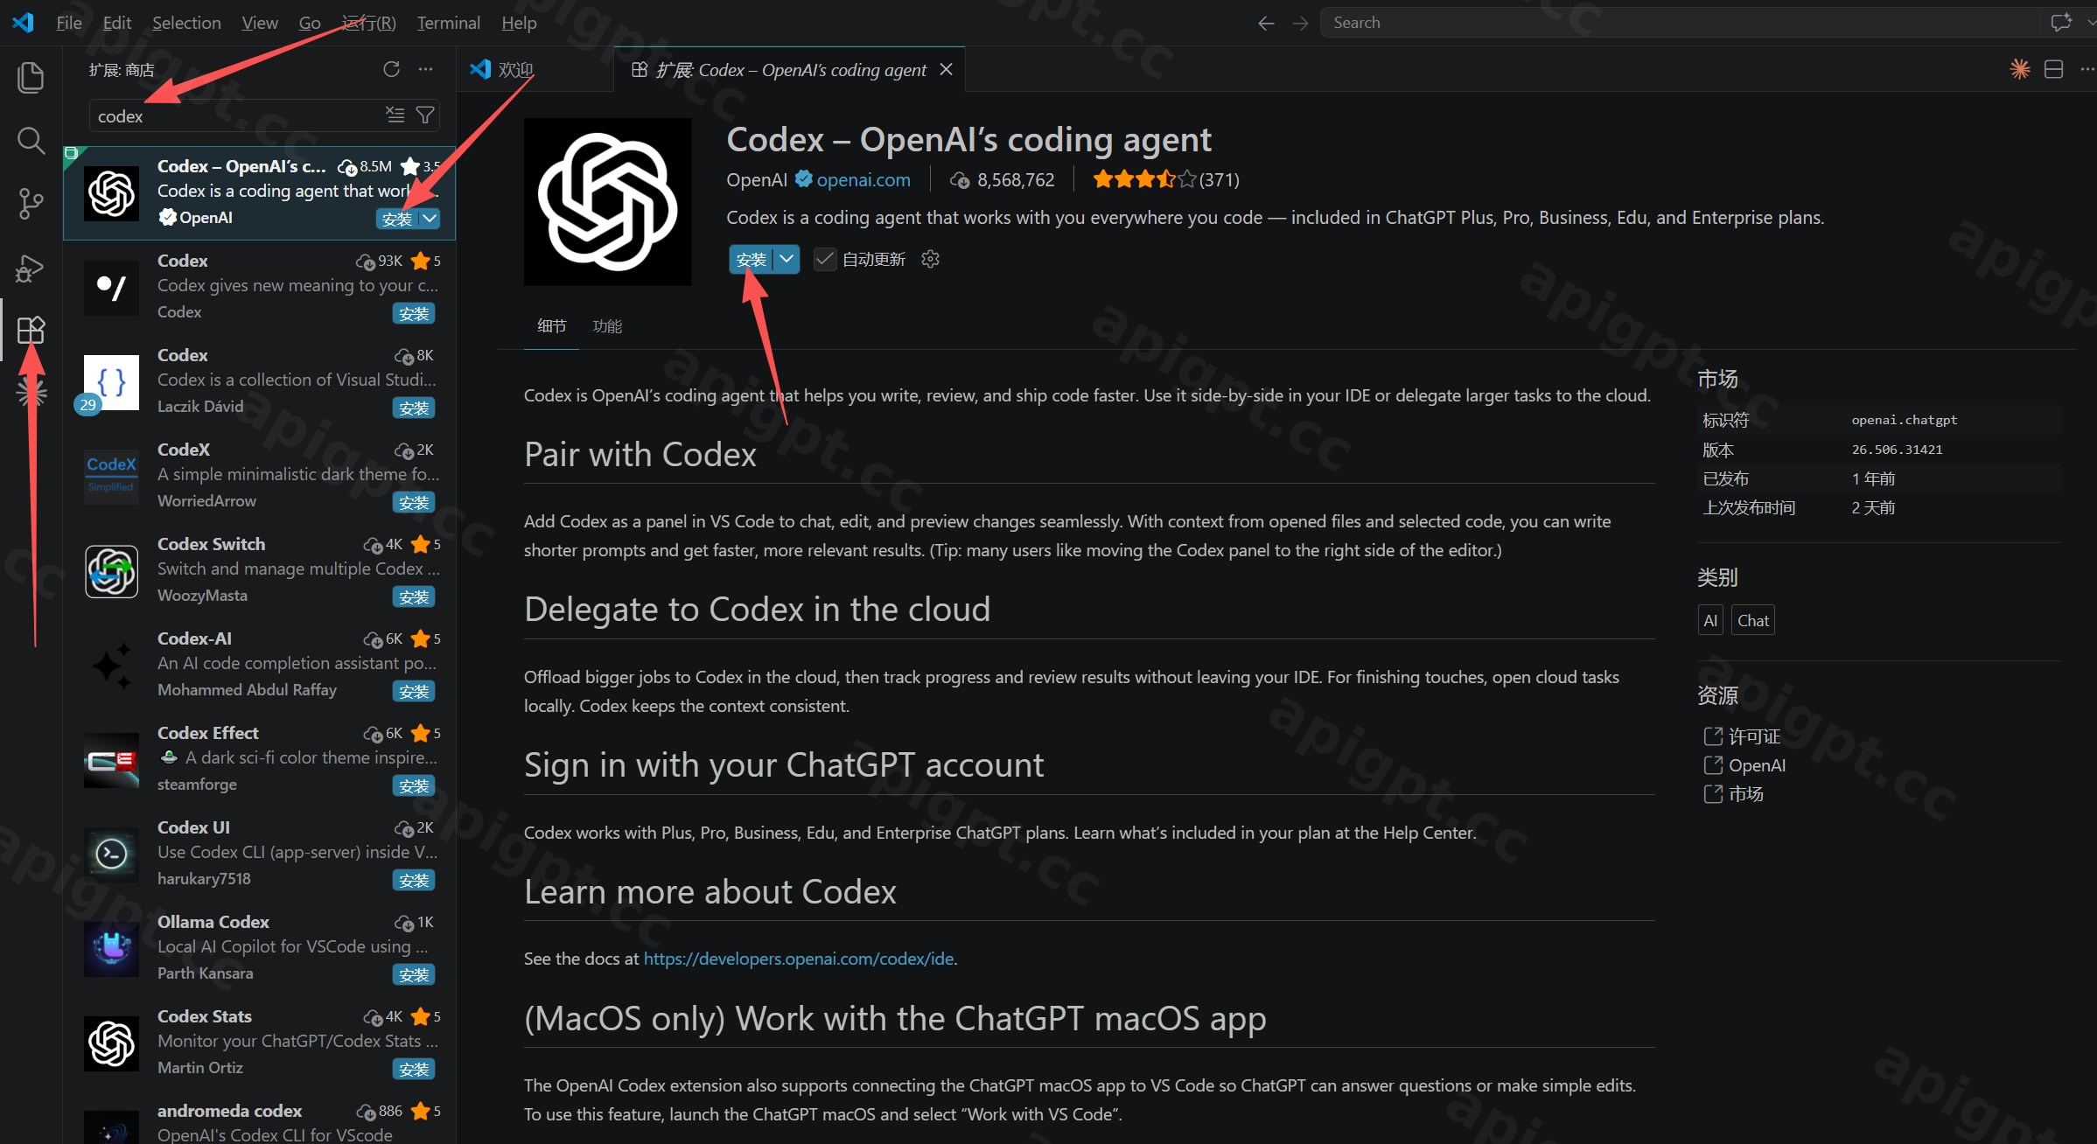Select the 功能 features tab
The image size is (2097, 1144).
[607, 326]
